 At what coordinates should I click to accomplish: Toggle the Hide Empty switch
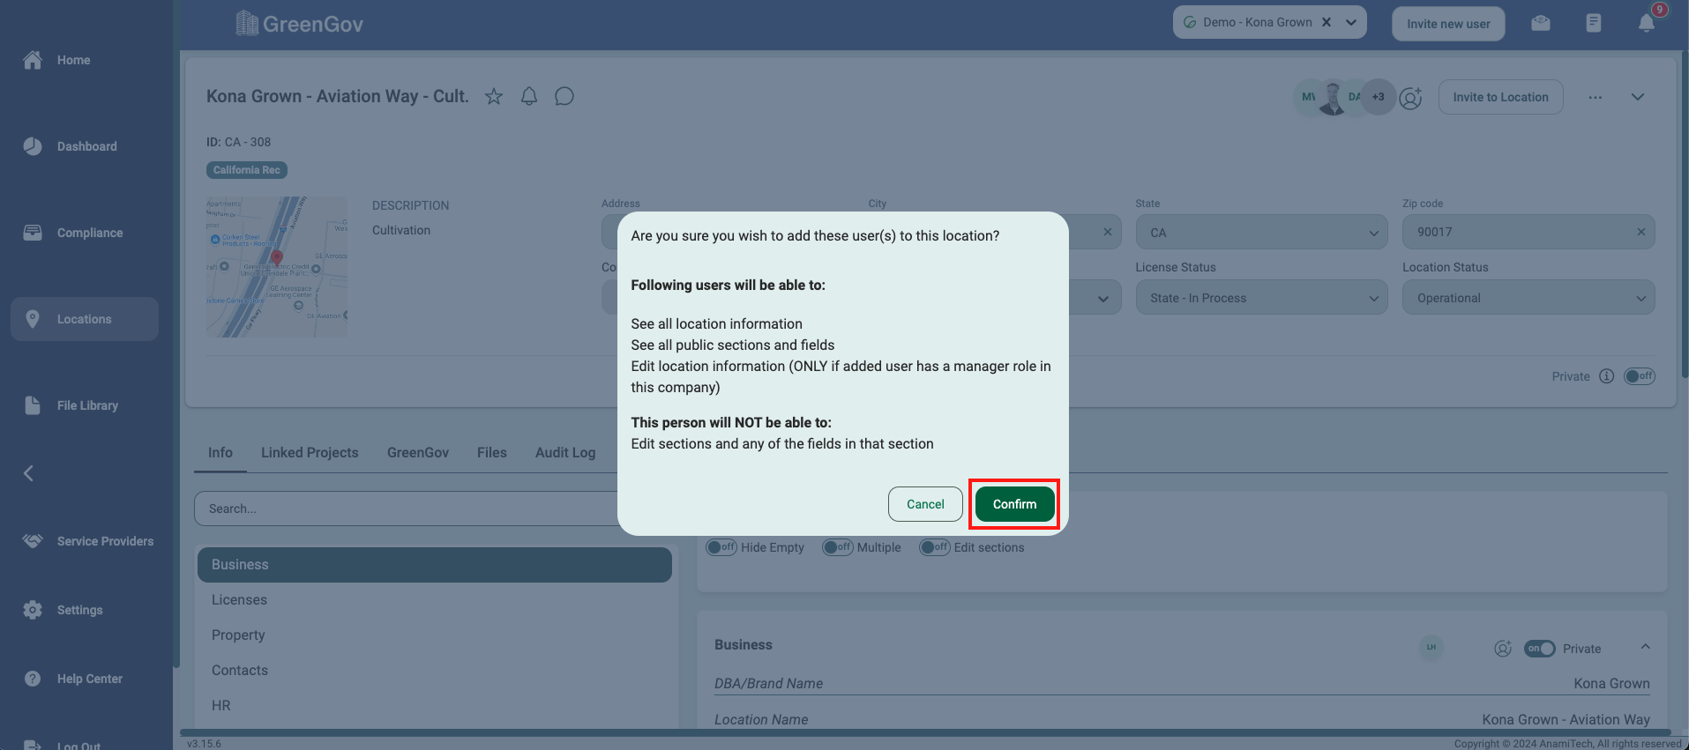coord(721,547)
